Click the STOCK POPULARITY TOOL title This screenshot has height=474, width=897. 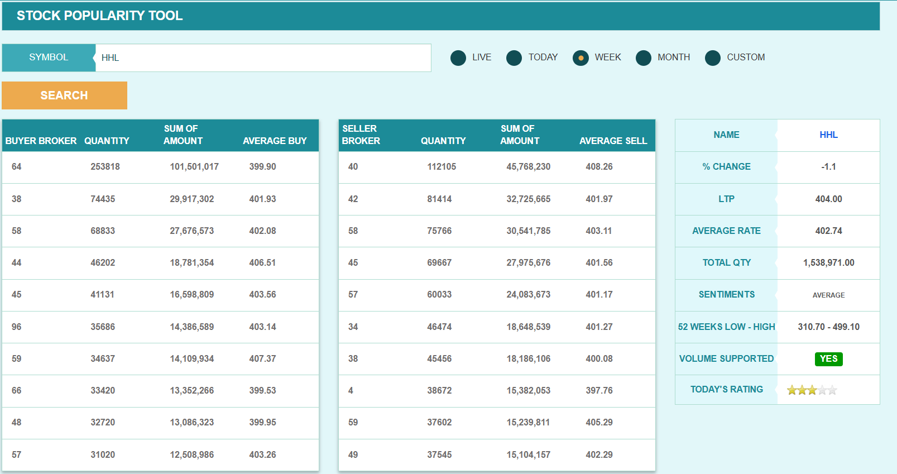[x=100, y=16]
